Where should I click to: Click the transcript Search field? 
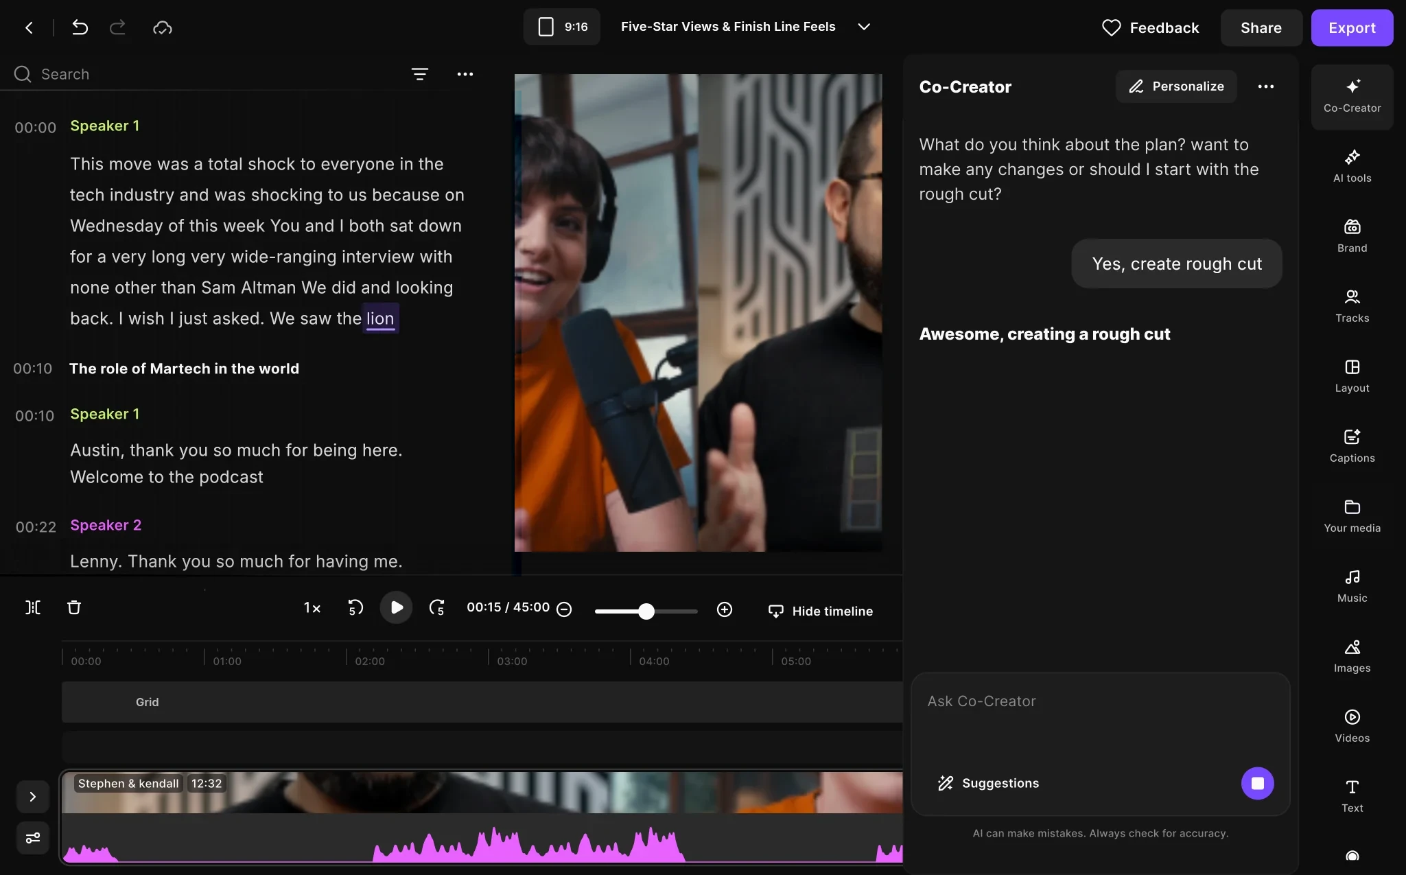(x=206, y=74)
